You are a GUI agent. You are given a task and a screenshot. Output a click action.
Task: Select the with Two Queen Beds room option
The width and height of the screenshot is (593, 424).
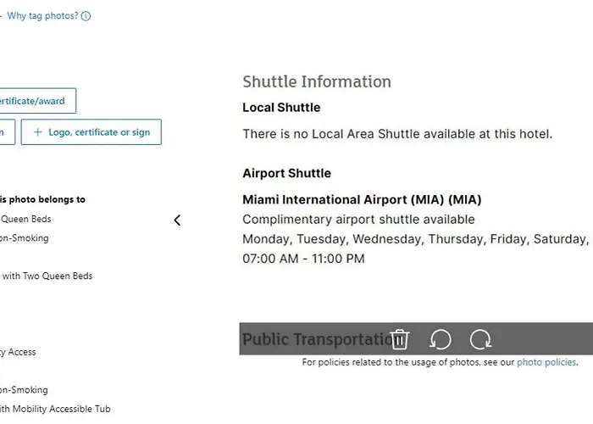click(x=46, y=276)
